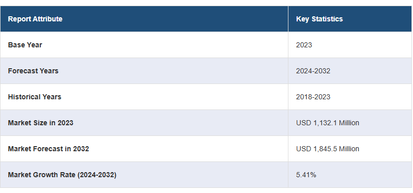Image resolution: width=413 pixels, height=193 pixels.
Task: Click the 2023 base year value
Action: pyautogui.click(x=304, y=45)
